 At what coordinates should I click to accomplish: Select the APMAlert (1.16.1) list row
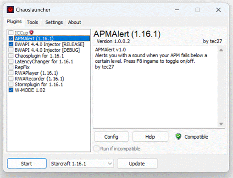(52, 38)
